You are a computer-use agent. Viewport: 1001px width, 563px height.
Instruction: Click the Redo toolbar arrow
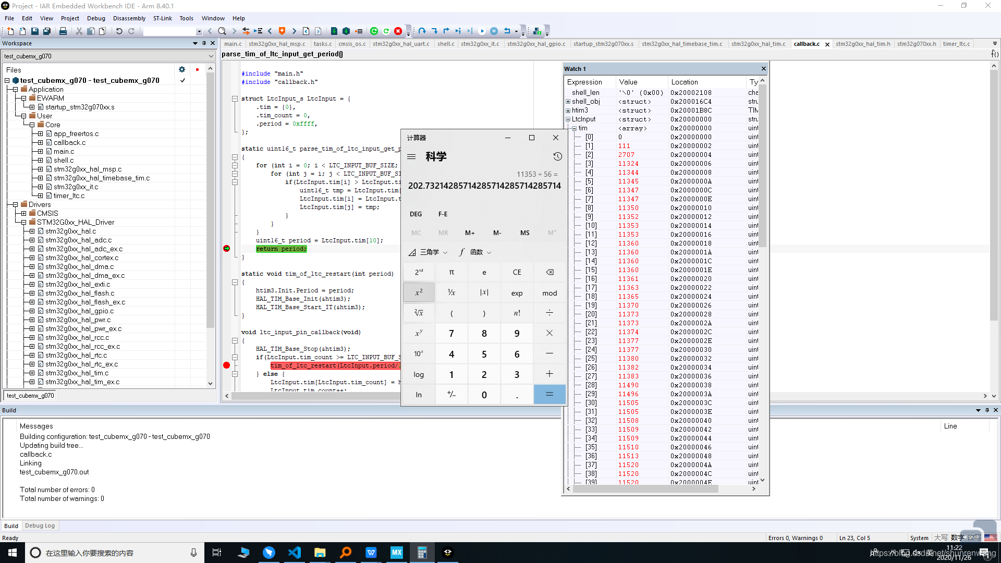pyautogui.click(x=131, y=31)
